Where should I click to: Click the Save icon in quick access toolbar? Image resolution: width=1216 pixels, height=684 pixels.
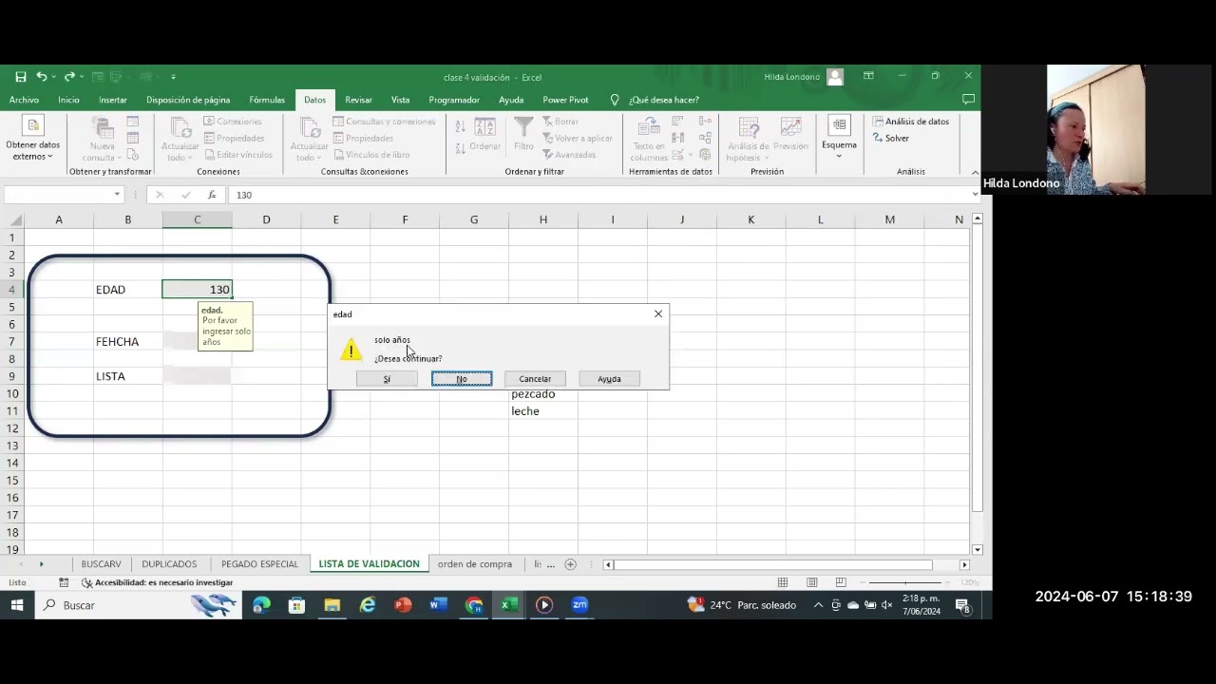click(21, 77)
